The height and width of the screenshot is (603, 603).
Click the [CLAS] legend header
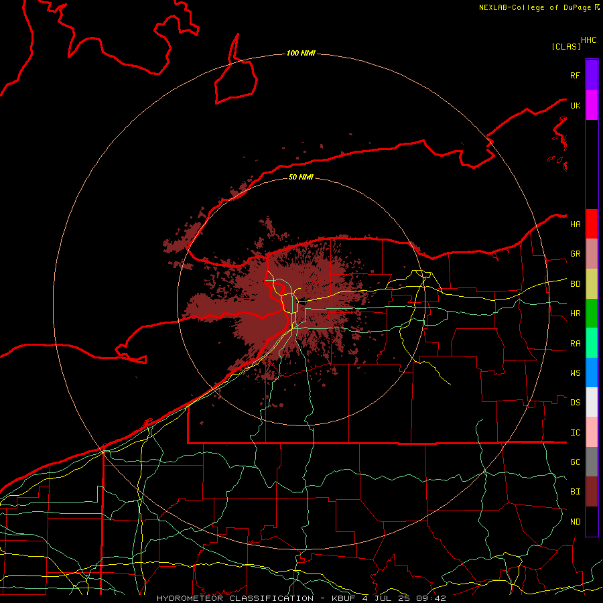(x=566, y=46)
